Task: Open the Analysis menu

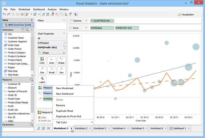Action: [52, 10]
